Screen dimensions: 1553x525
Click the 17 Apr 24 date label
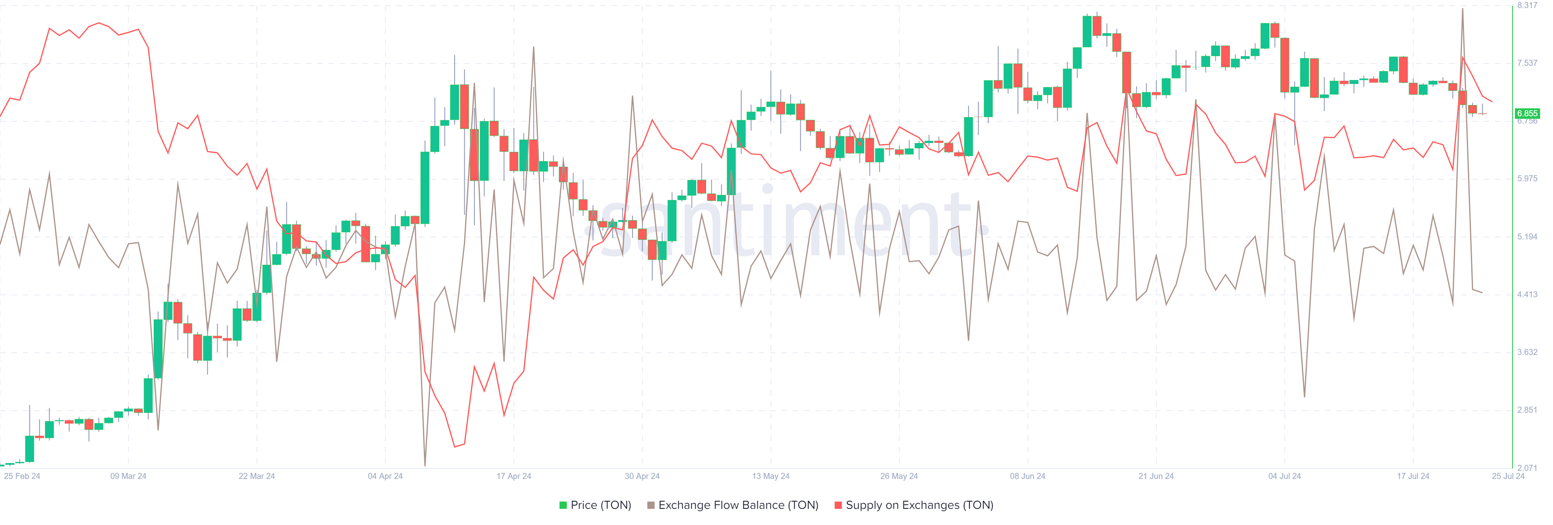click(514, 476)
